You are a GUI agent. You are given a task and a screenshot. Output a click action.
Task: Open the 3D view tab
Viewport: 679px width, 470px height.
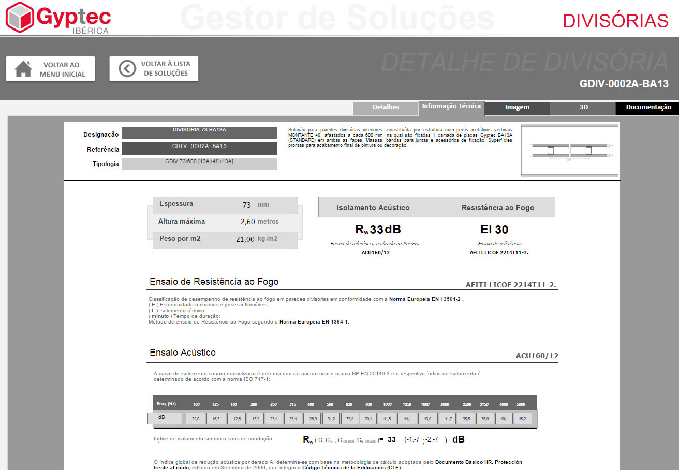coord(583,107)
